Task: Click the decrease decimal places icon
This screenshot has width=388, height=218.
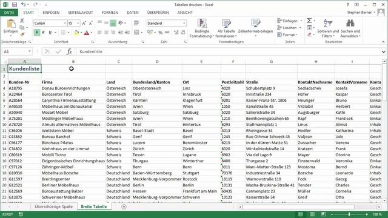Action: click(x=183, y=32)
